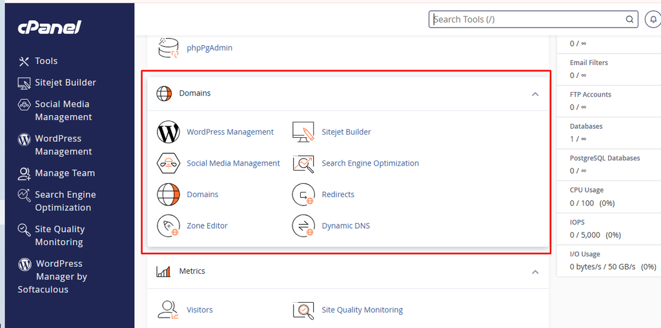Open notifications bell icon
Image resolution: width=661 pixels, height=328 pixels.
point(653,19)
